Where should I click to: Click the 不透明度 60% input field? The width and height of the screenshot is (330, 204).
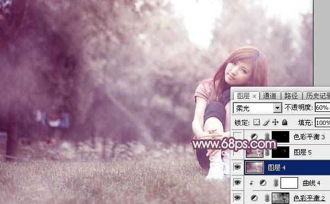coord(322,107)
